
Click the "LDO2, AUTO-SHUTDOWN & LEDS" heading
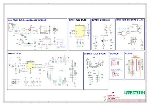[x=130, y=20]
